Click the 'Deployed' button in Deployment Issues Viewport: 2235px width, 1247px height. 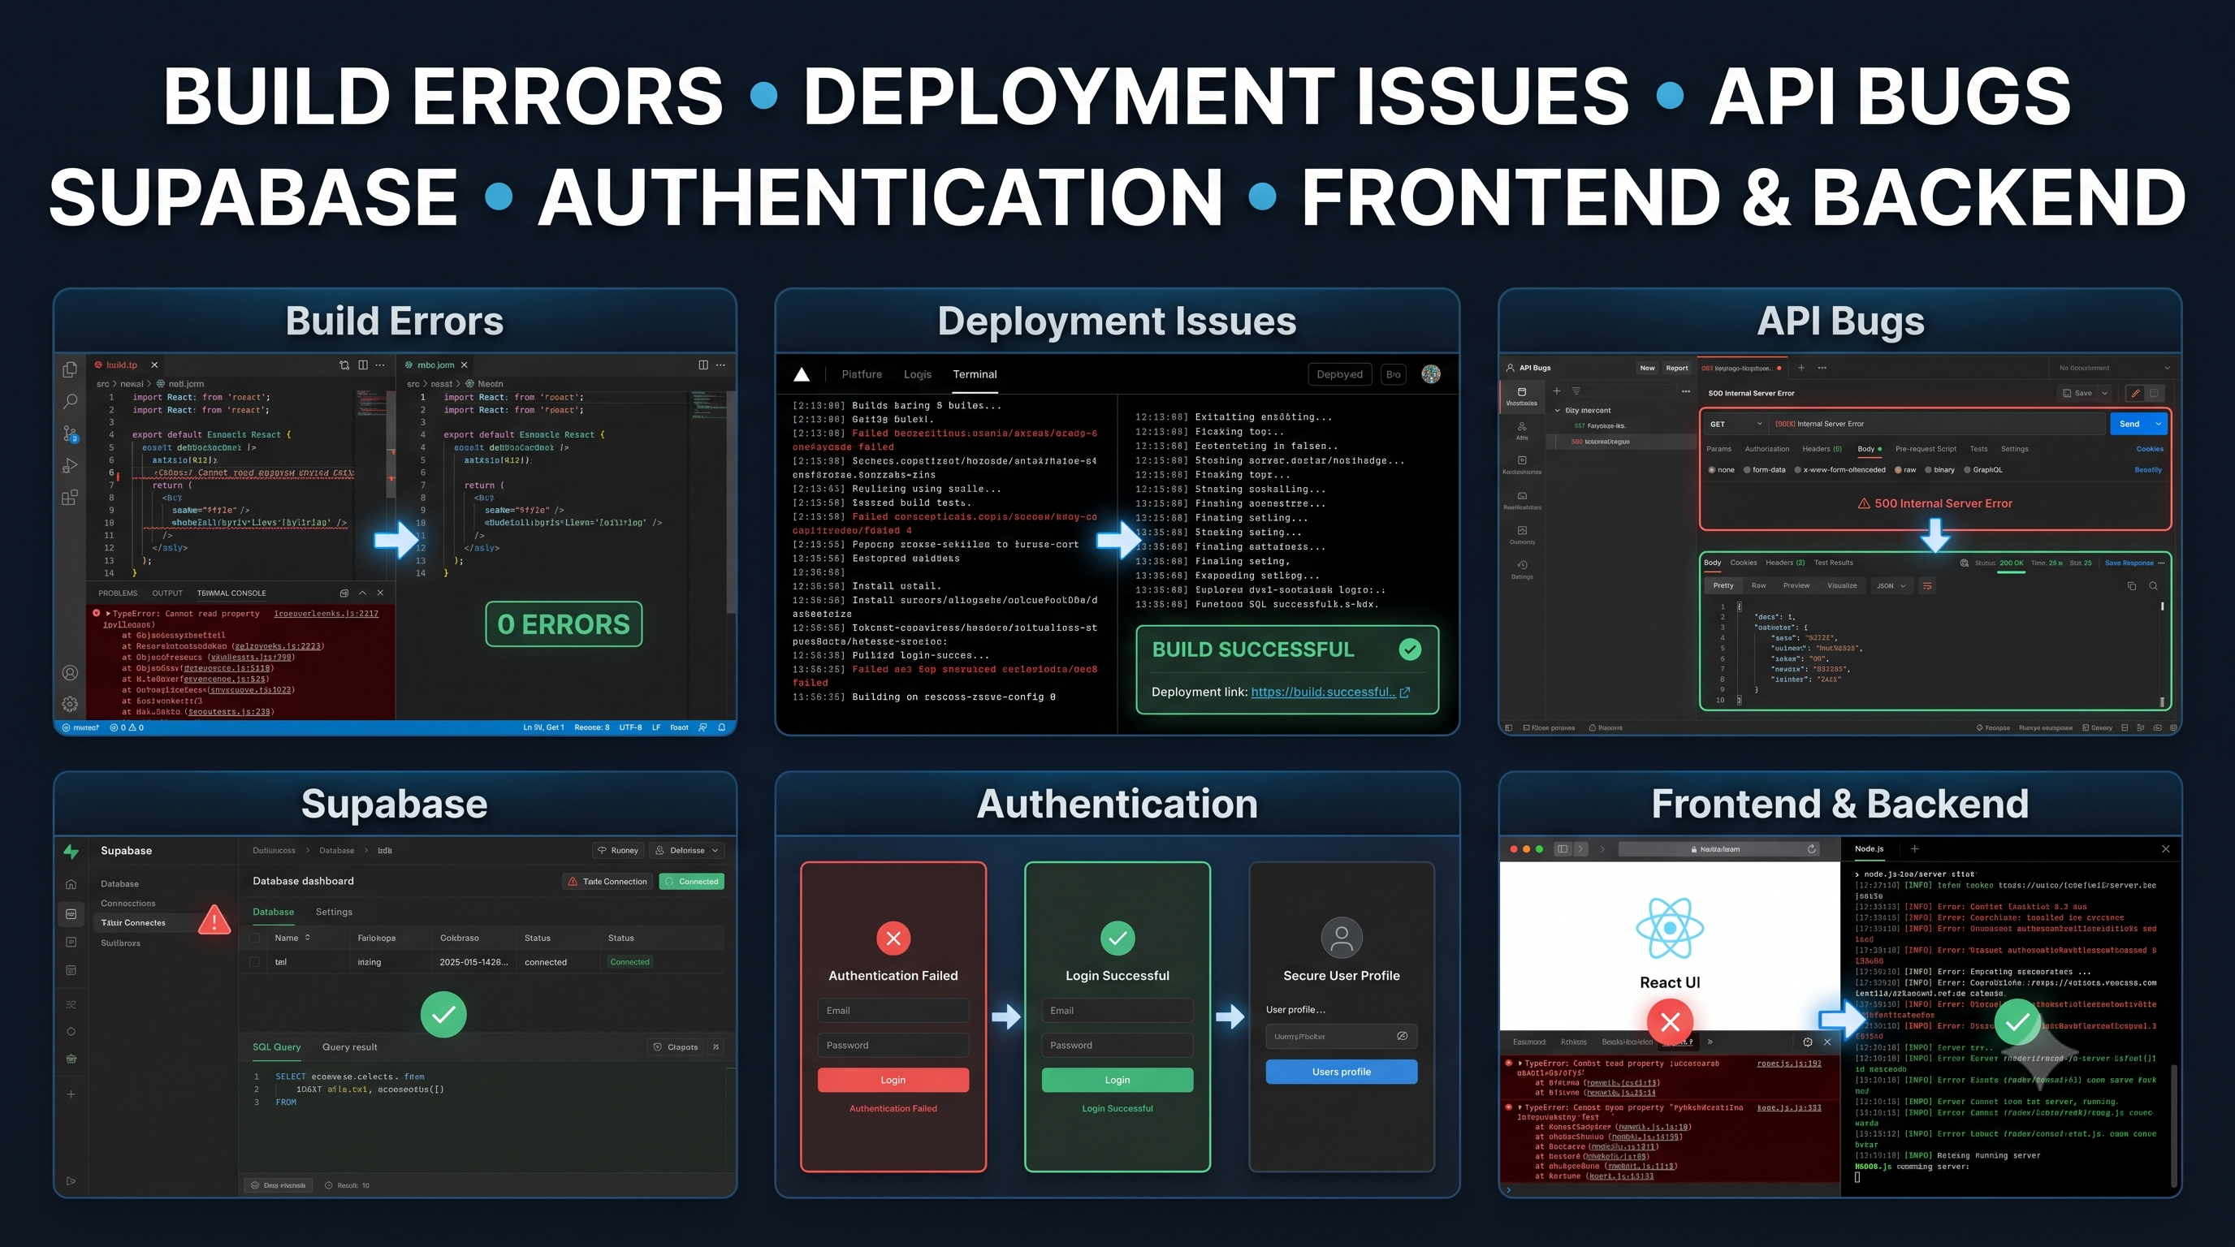tap(1339, 374)
